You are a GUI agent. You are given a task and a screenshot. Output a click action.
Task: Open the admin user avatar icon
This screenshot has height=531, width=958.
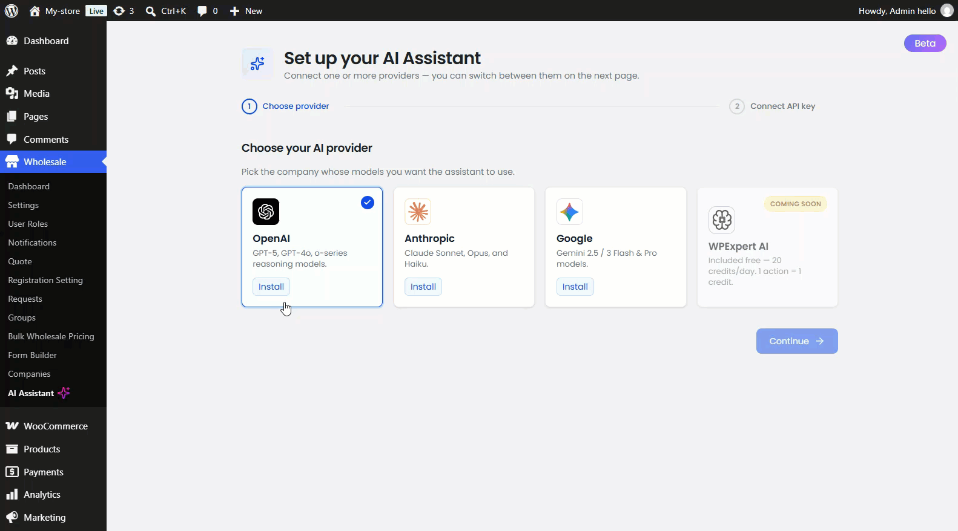pyautogui.click(x=947, y=11)
